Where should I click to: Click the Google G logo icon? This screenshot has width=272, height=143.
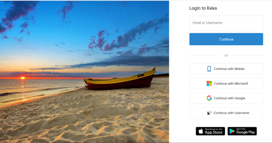click(209, 98)
